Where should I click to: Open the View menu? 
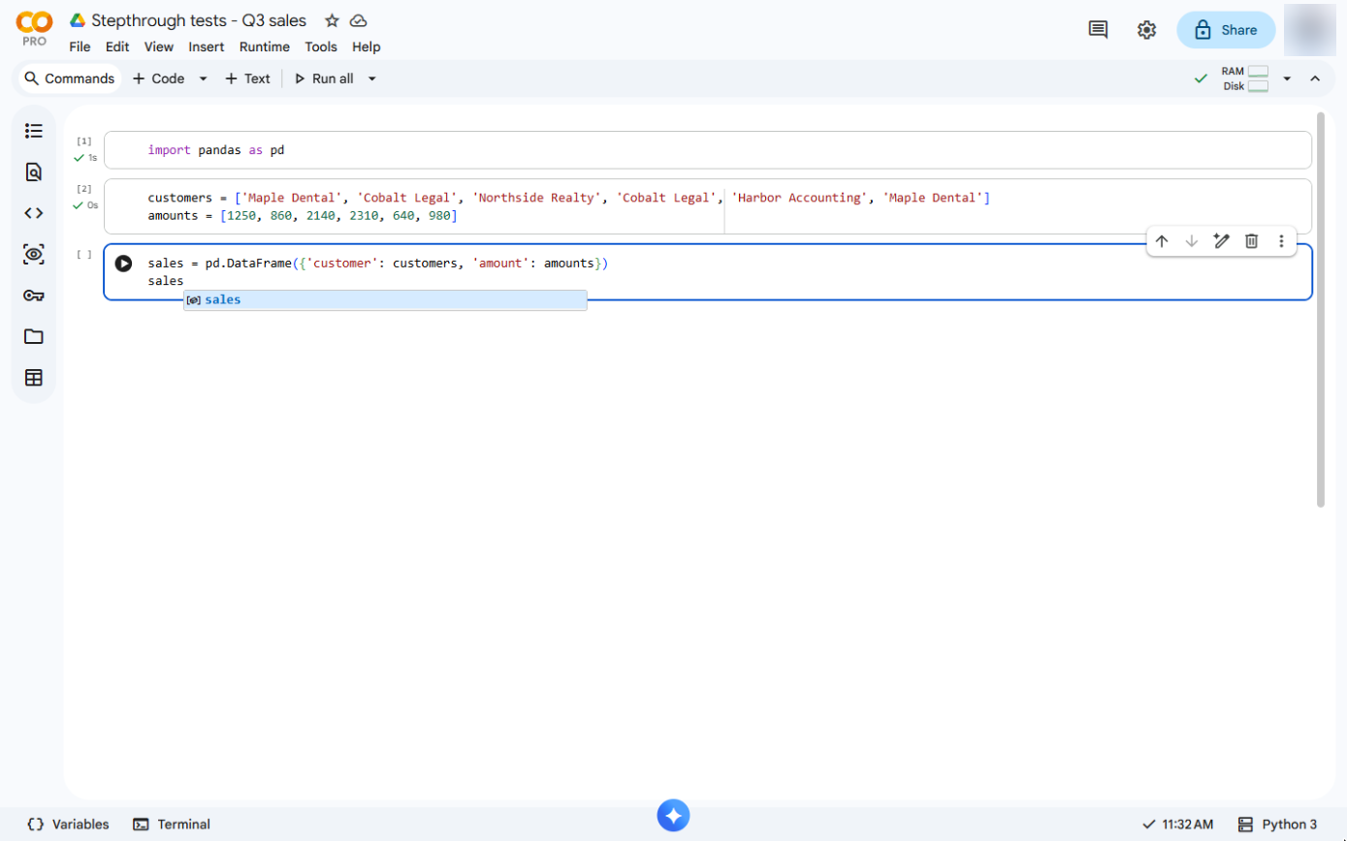(x=159, y=47)
